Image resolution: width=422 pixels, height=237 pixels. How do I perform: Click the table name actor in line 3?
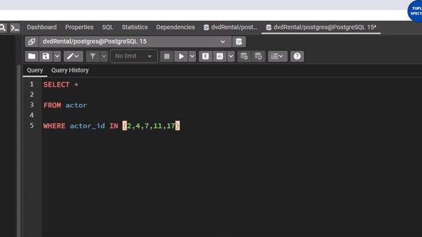tap(76, 105)
